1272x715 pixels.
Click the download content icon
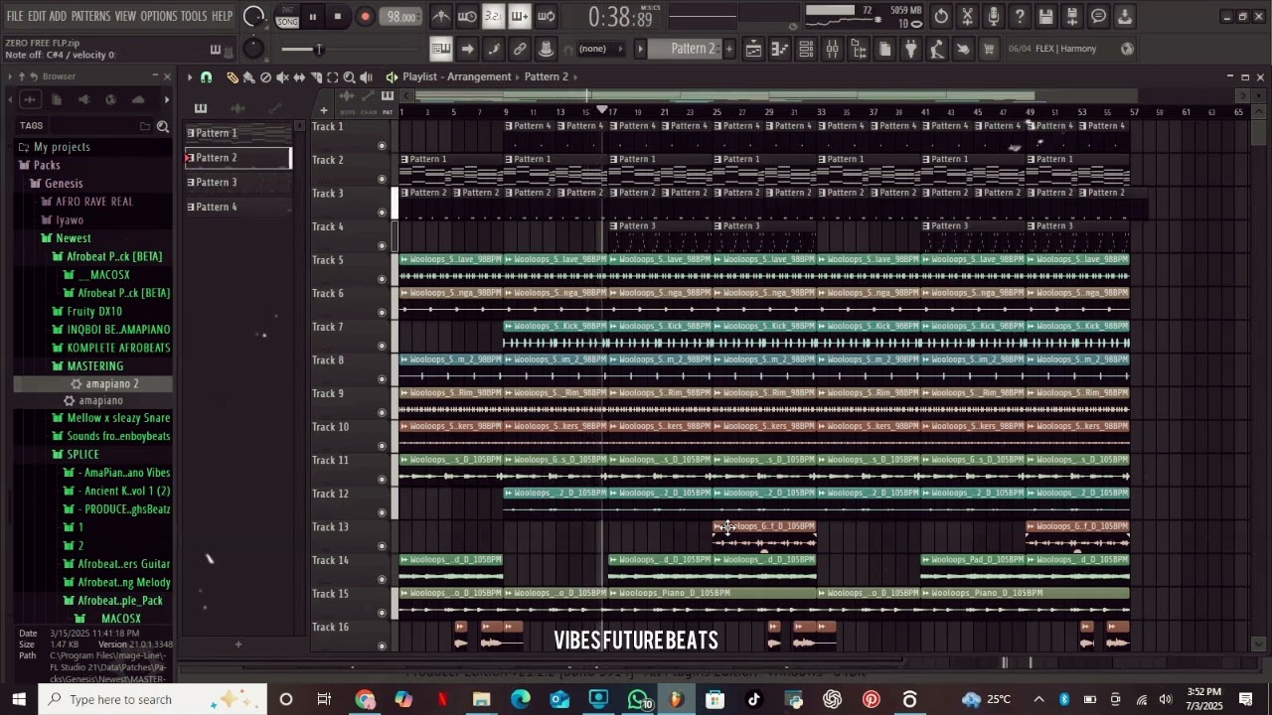point(1124,17)
